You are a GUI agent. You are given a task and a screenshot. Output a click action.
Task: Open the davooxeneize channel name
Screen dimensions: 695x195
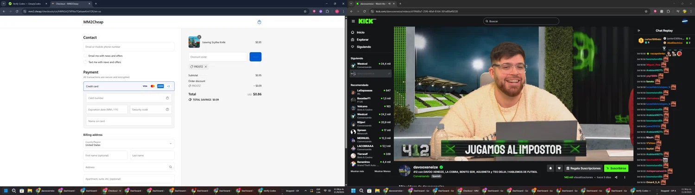[x=425, y=167]
